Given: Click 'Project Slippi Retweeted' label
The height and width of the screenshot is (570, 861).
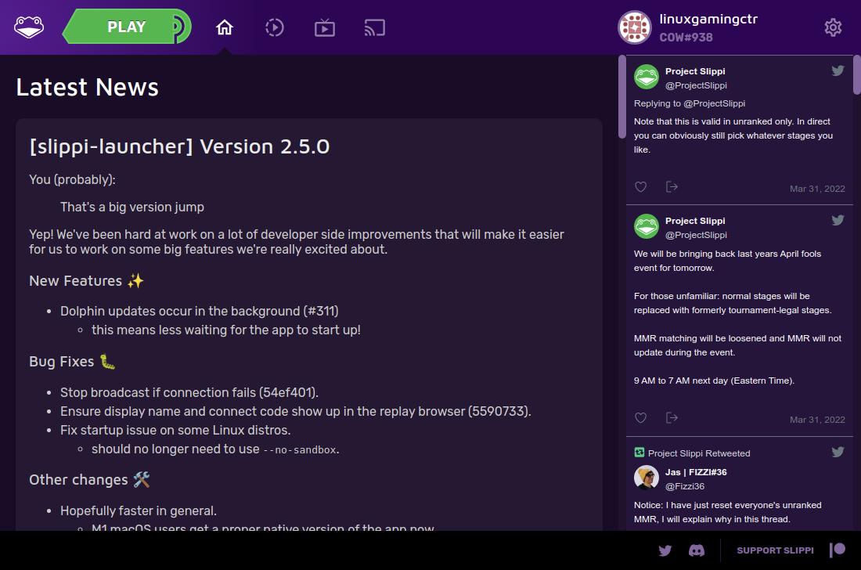Looking at the screenshot, I should [x=699, y=453].
